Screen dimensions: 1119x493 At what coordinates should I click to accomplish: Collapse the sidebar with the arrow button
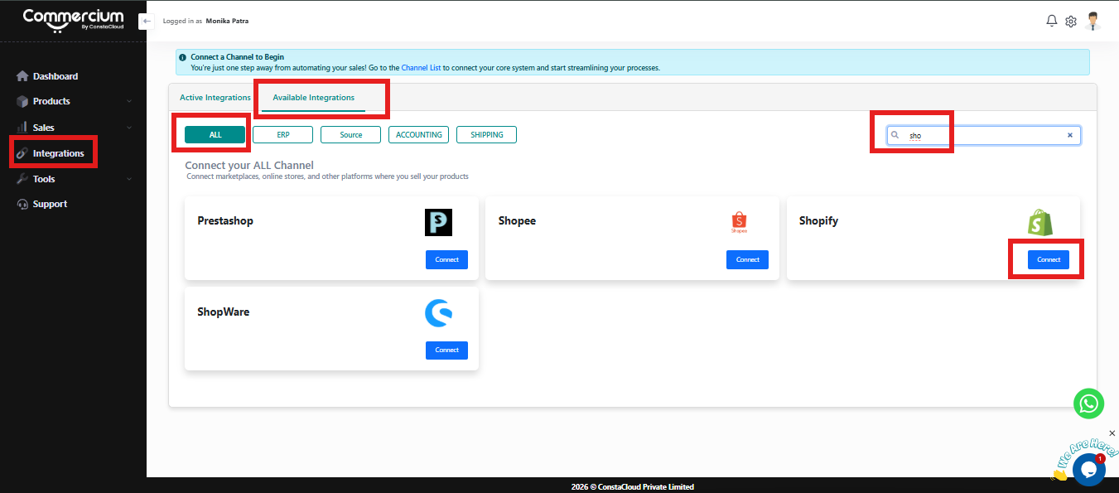pyautogui.click(x=147, y=21)
